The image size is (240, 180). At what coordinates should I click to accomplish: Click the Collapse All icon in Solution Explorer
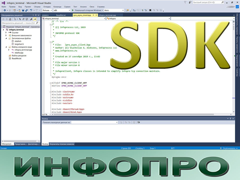(23, 19)
